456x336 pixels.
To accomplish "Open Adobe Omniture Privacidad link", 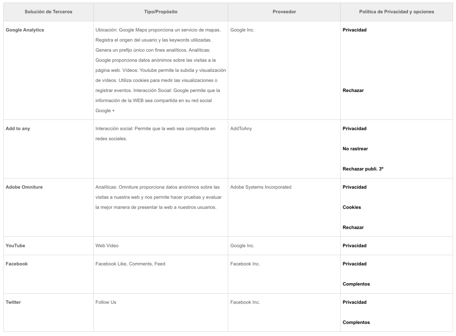I will click(354, 187).
